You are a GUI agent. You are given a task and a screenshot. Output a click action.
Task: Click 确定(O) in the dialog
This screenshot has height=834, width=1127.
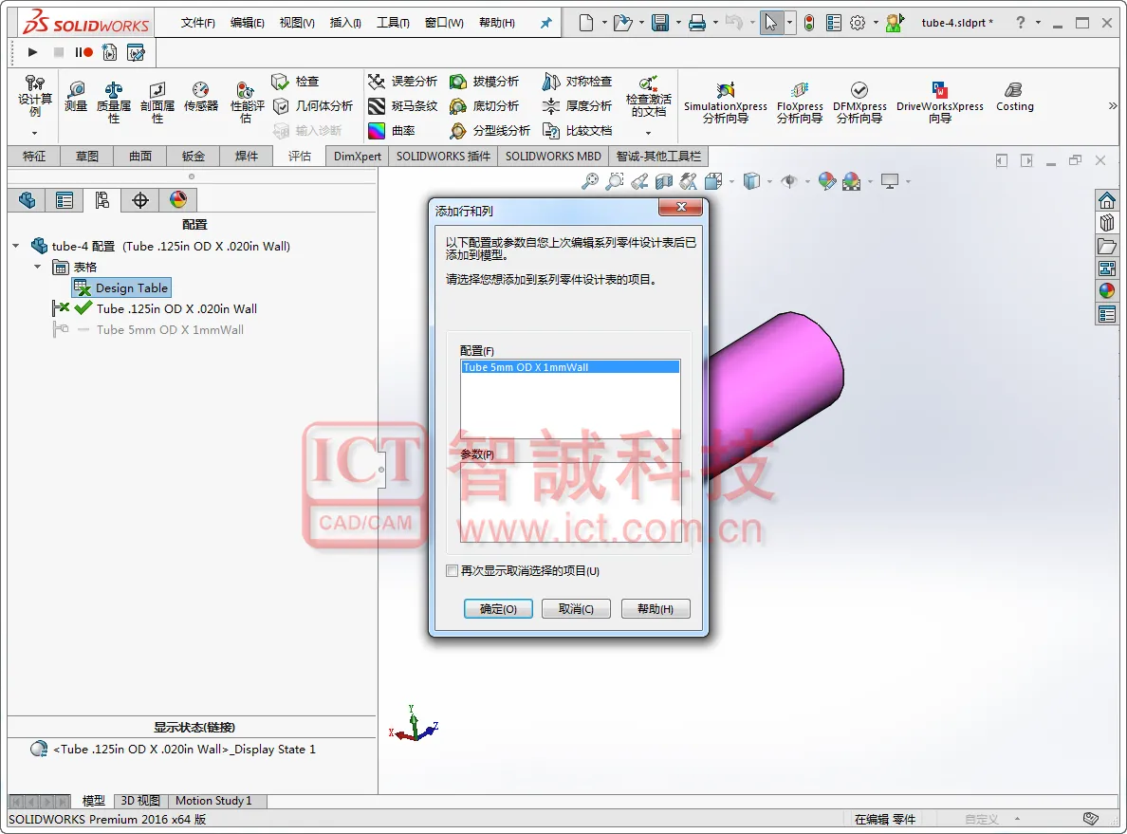coord(498,609)
